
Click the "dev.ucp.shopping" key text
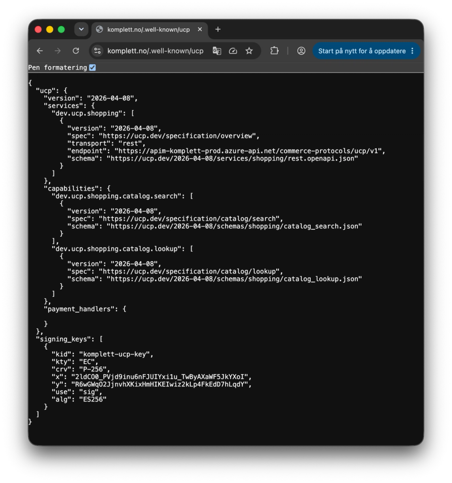pos(87,113)
